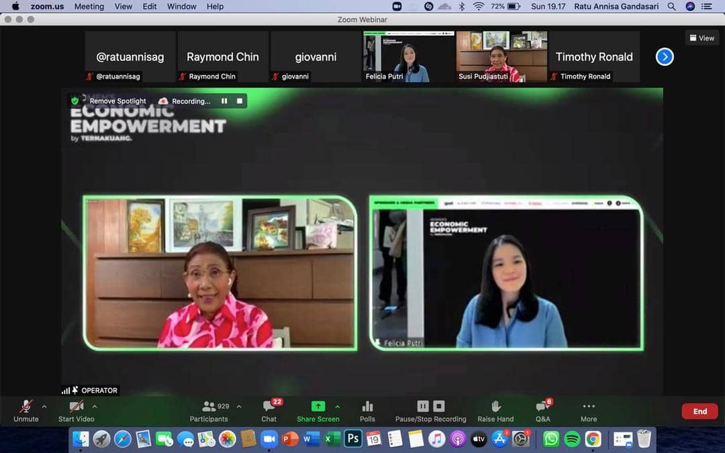This screenshot has width=725, height=453.
Task: Open the Q&A panel
Action: [542, 407]
